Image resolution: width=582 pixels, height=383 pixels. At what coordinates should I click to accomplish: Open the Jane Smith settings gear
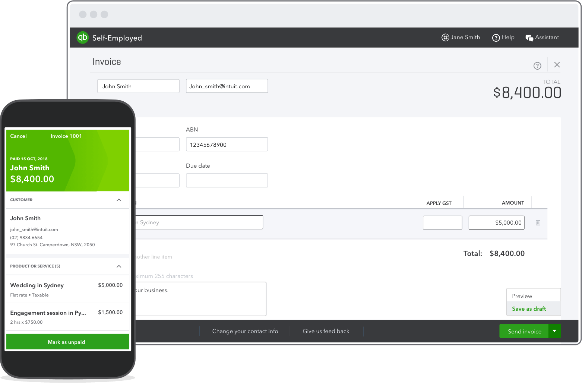(x=445, y=37)
